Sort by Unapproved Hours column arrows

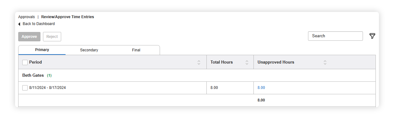click(325, 62)
